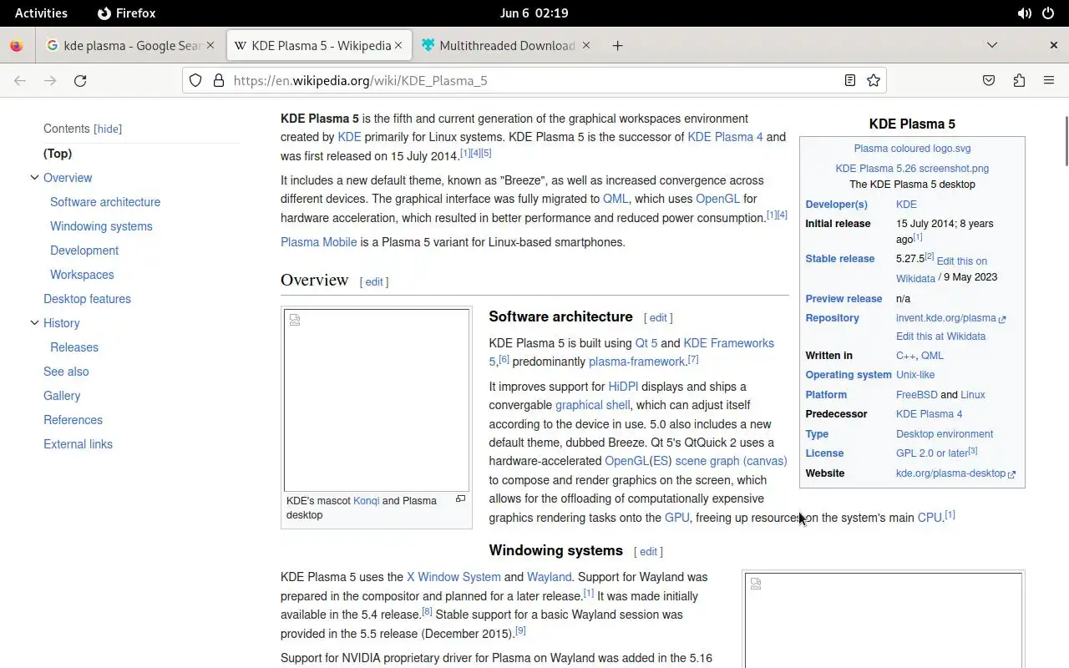This screenshot has width=1069, height=668.
Task: Close the Multithreaded Download tab
Action: pyautogui.click(x=586, y=45)
